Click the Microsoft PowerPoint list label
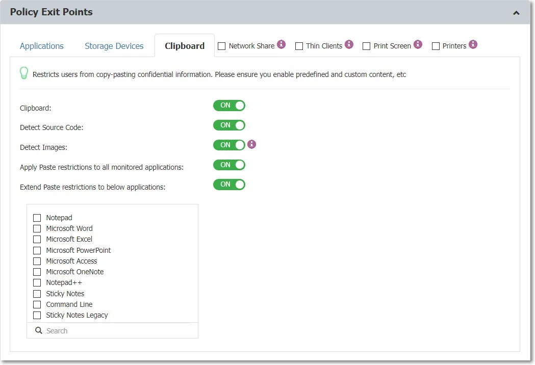The image size is (535, 365). (x=79, y=250)
